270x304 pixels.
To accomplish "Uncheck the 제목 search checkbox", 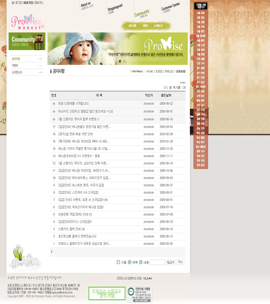I will [130, 262].
